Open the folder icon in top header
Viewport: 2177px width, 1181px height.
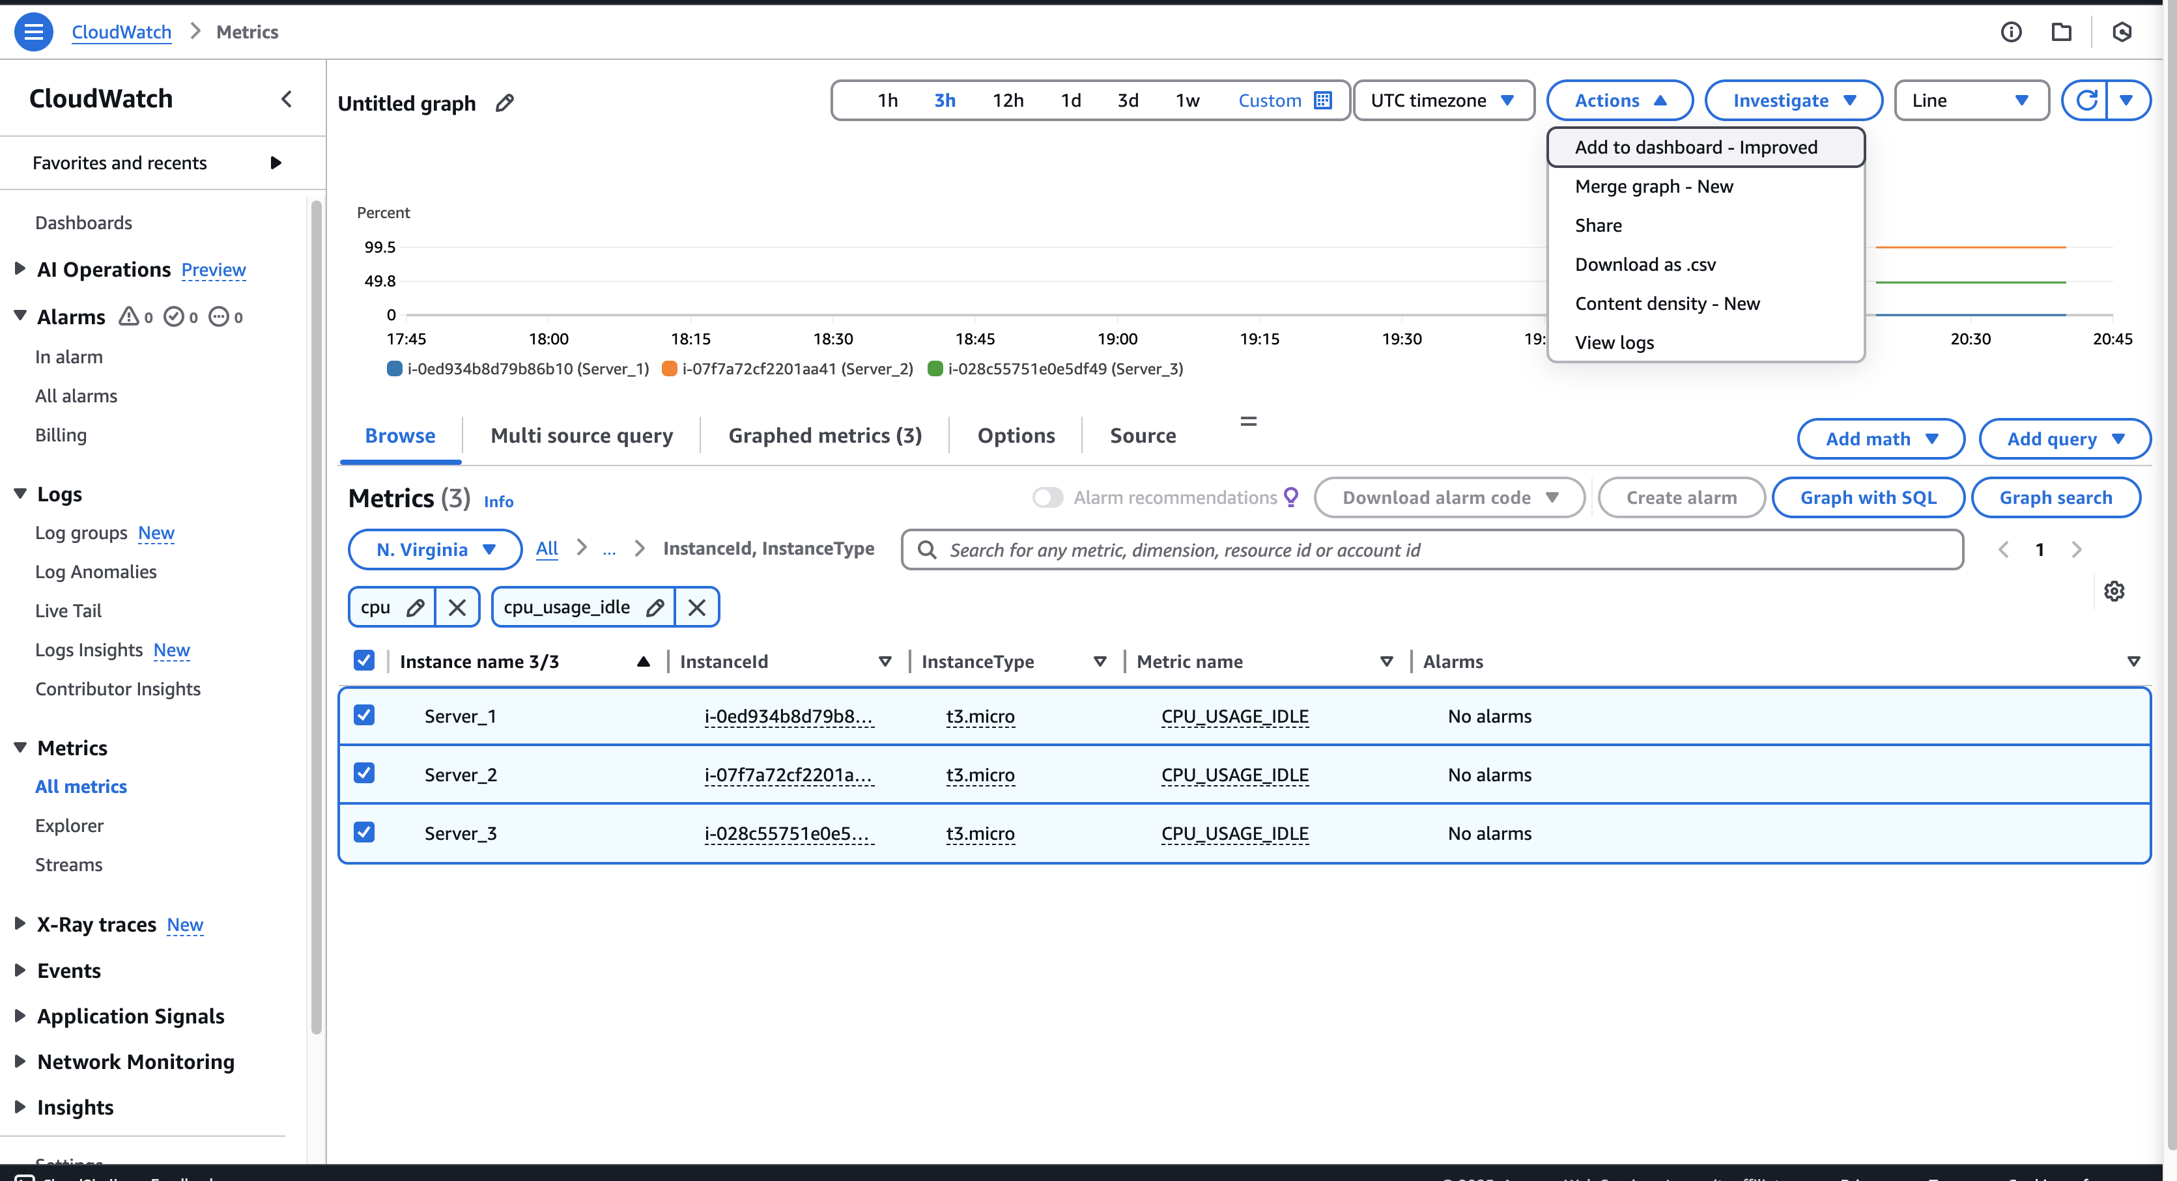2061,32
